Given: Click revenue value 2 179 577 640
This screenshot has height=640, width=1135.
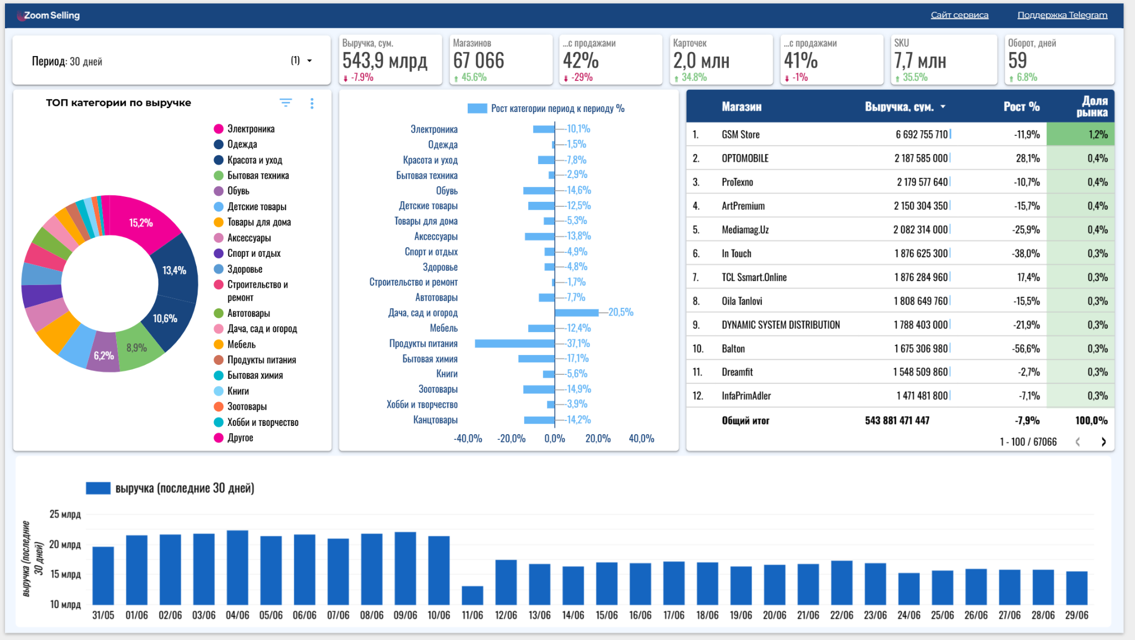Looking at the screenshot, I should click(922, 182).
